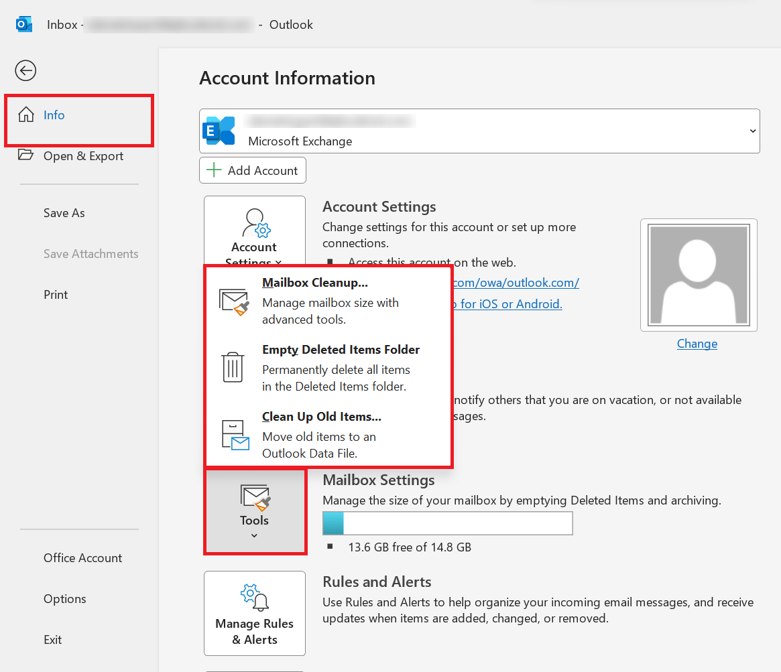Click the Account Information heading

(288, 78)
